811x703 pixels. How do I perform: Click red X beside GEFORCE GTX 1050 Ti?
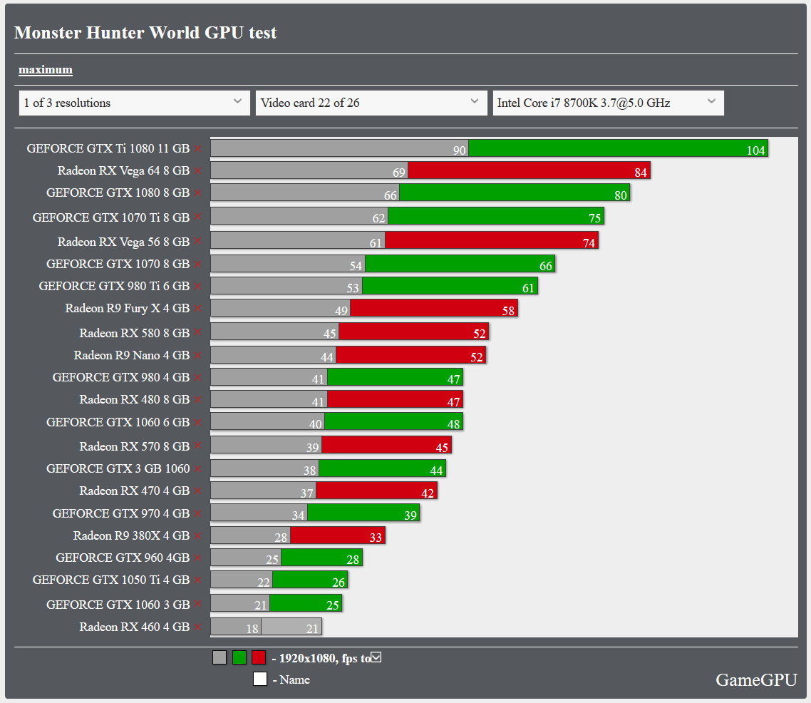pyautogui.click(x=197, y=580)
